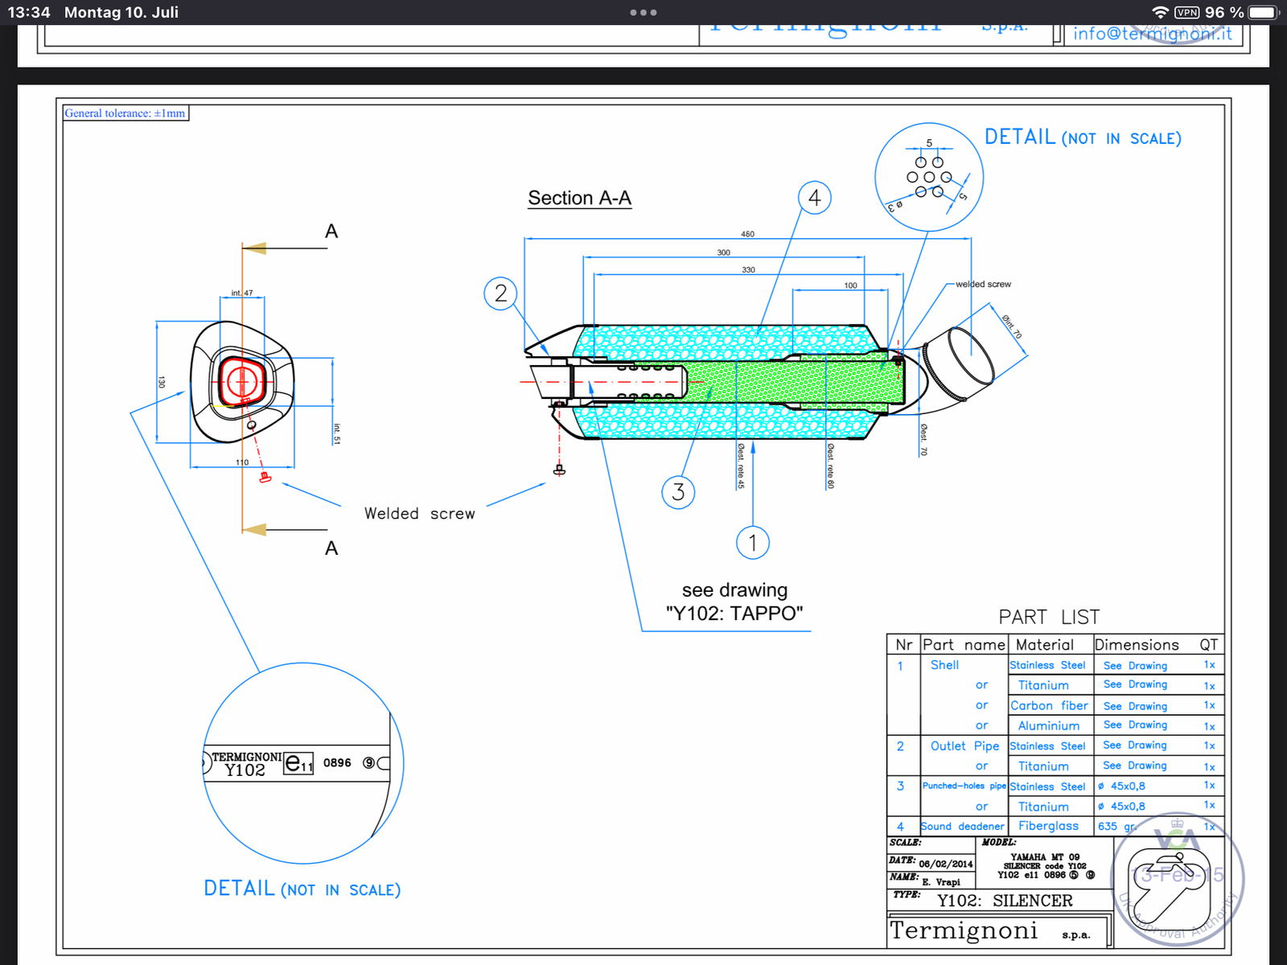Open the info@termignoni.it email link

1152,34
